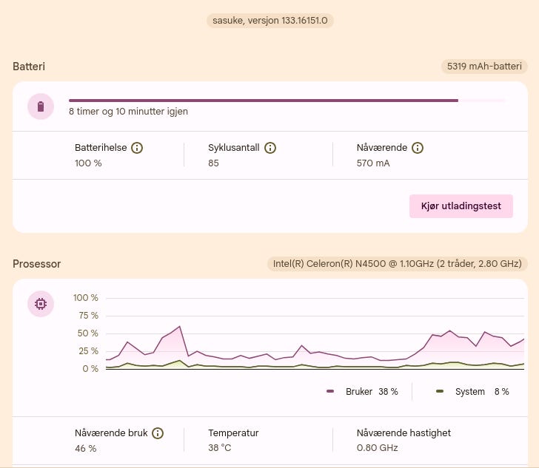Show info for battery Nåværende current
Viewport: 539px width, 468px height.
[418, 148]
